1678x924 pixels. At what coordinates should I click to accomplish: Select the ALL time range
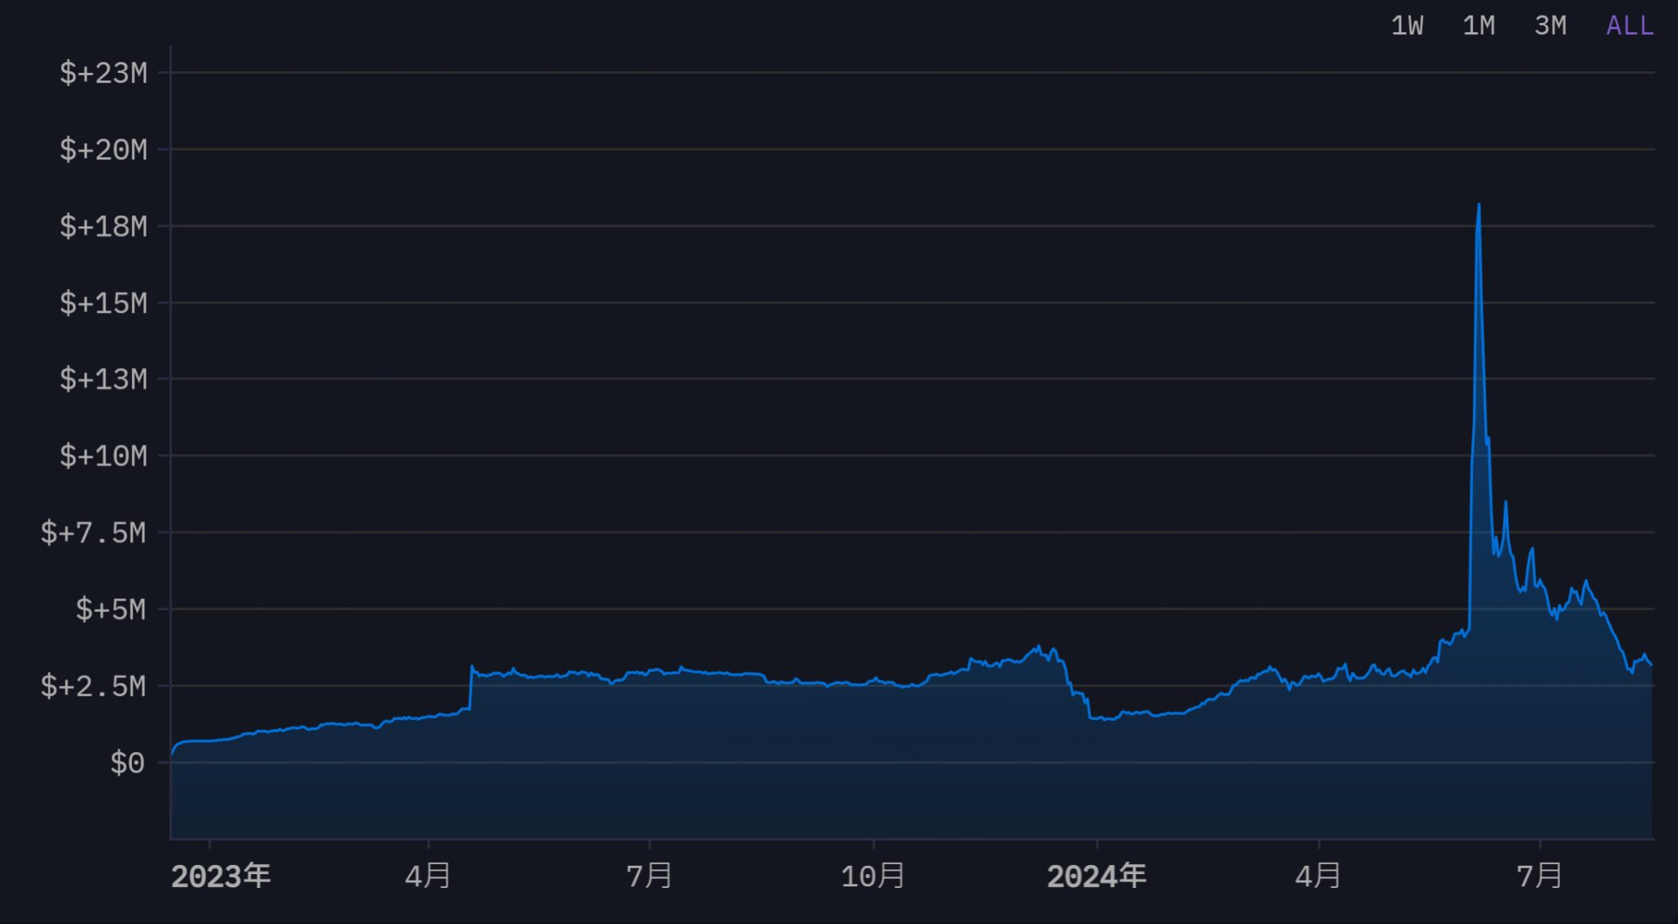1629,26
